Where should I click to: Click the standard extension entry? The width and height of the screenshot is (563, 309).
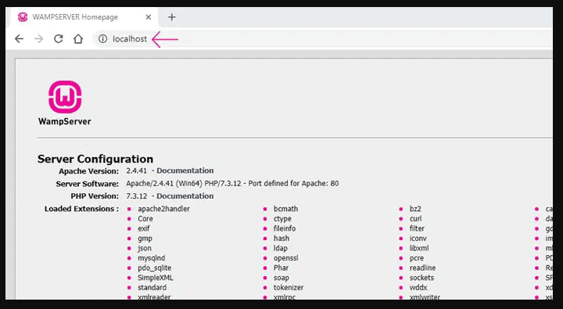pos(152,287)
